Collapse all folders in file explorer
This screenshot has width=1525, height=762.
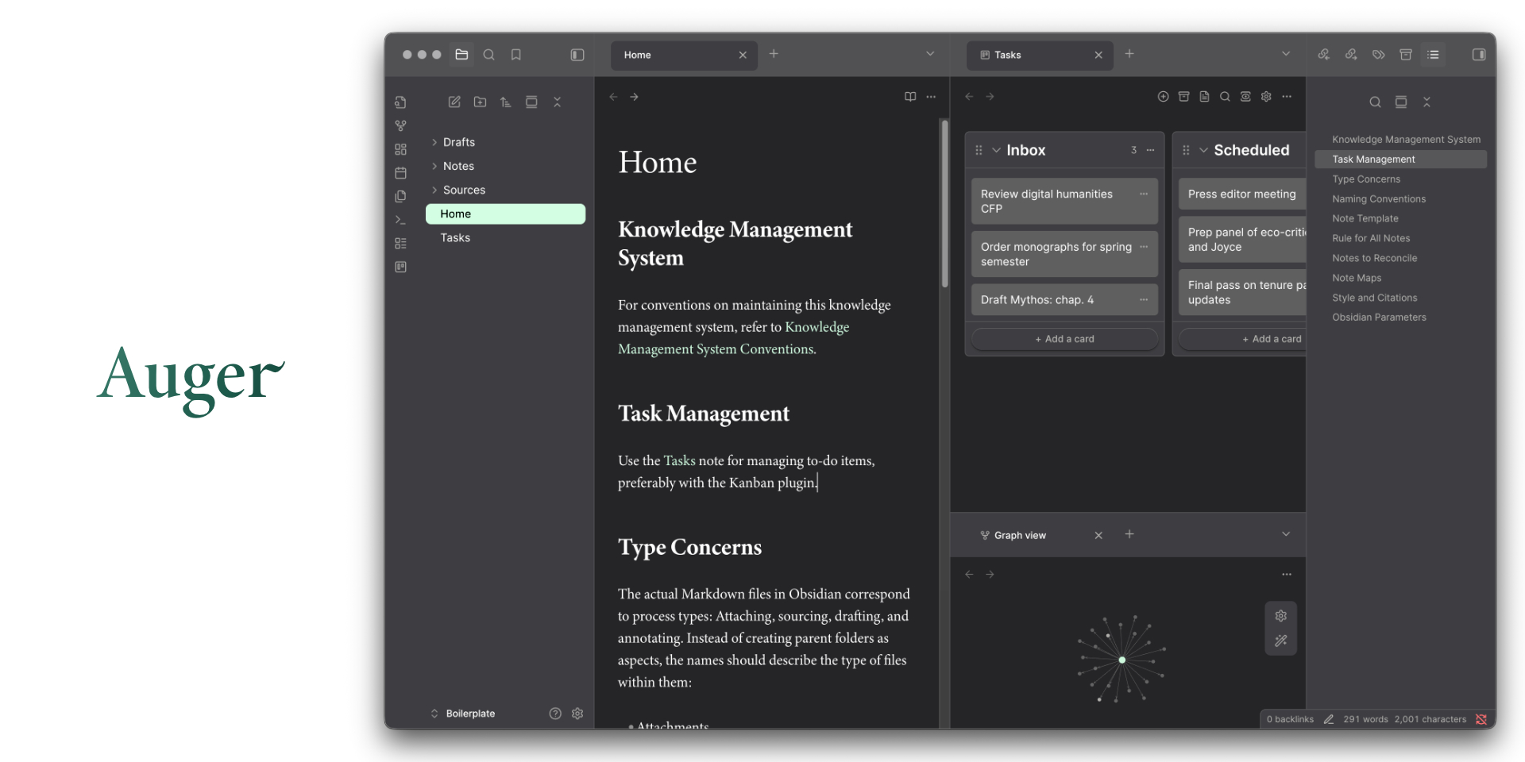[x=557, y=102]
